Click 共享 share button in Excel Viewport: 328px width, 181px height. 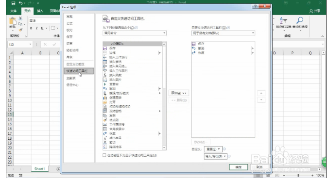(315, 11)
